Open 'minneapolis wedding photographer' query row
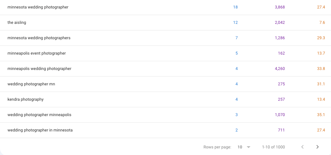 click(39, 68)
